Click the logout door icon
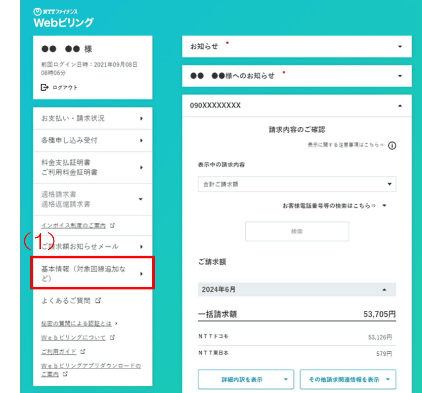Image resolution: width=422 pixels, height=393 pixels. tap(45, 87)
